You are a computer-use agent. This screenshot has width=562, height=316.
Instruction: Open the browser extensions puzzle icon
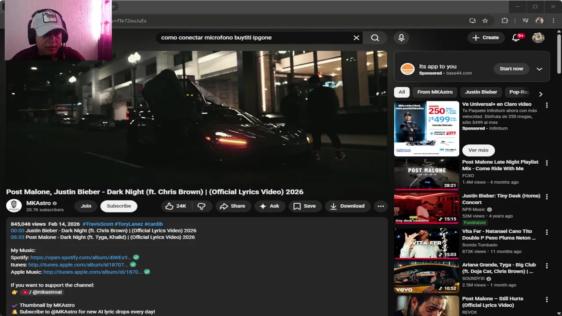click(505, 21)
